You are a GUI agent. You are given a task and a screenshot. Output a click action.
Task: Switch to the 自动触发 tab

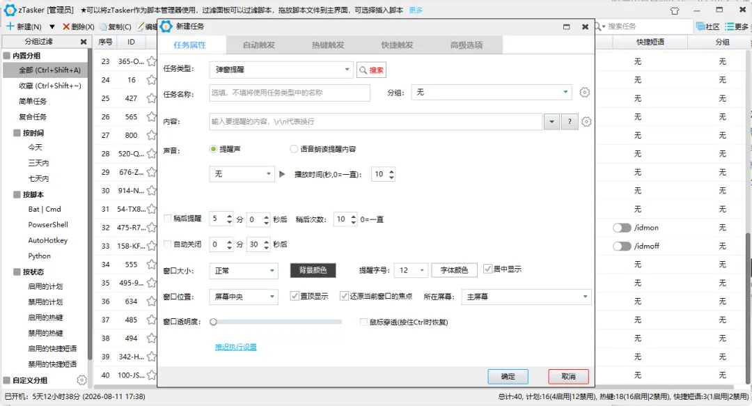259,45
